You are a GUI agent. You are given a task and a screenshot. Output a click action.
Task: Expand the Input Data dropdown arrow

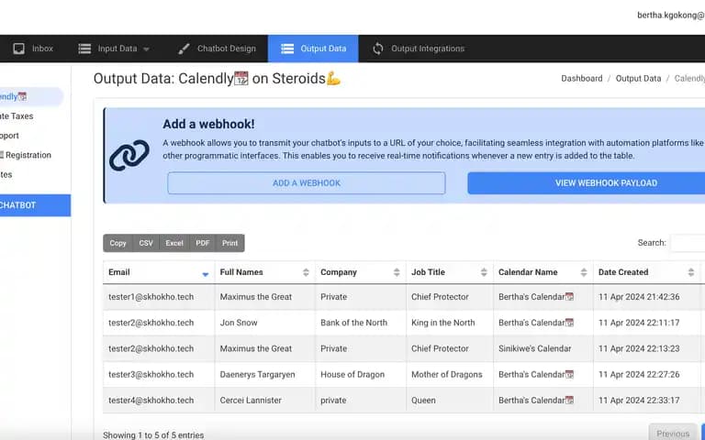pyautogui.click(x=146, y=49)
